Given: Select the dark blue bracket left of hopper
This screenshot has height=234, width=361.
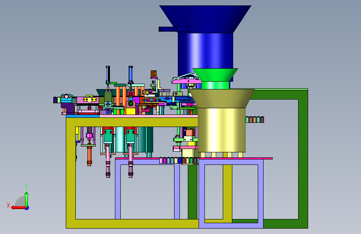Looking at the screenshot, I should click(x=173, y=29).
